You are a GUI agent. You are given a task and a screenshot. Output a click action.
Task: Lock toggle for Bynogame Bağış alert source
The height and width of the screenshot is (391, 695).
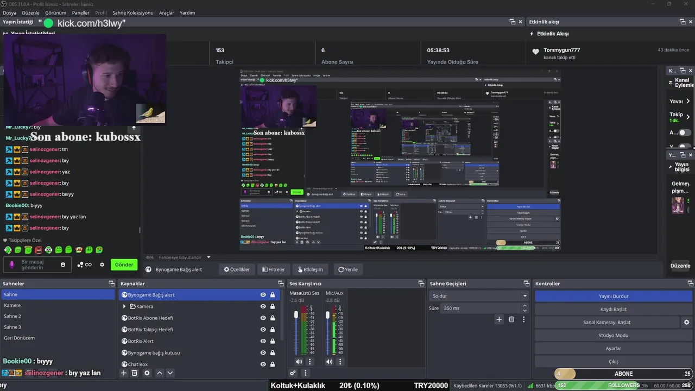click(273, 295)
